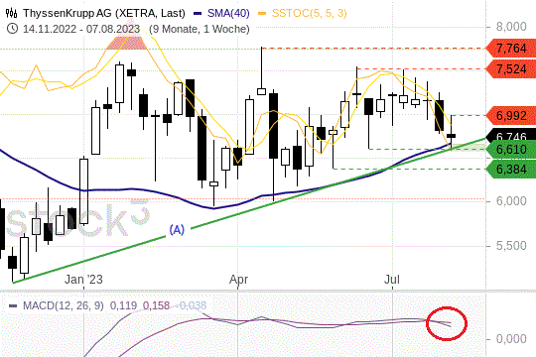Click the date range 14.11.2022 - 07.08.2023 text
The image size is (536, 357).
[81, 29]
